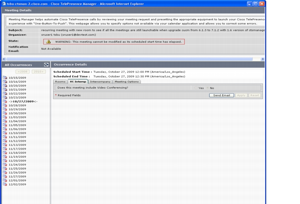Click the recurring meeting subject text
The image size is (300, 204).
point(153,30)
